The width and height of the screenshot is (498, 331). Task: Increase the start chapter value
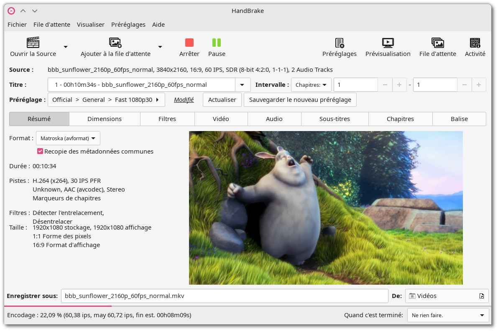(x=399, y=85)
